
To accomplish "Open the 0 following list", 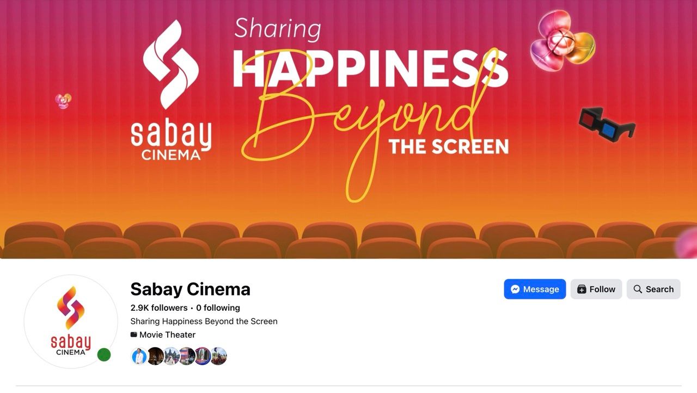I will 218,308.
